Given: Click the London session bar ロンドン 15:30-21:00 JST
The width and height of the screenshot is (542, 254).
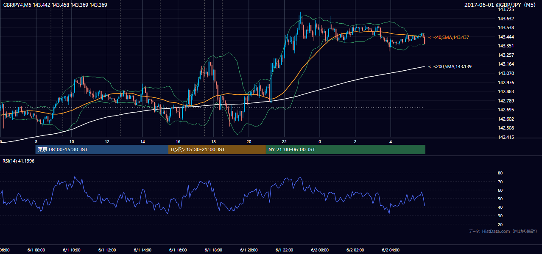Looking at the screenshot, I should pyautogui.click(x=217, y=149).
